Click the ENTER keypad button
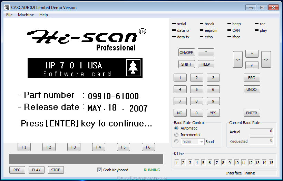 pos(252,113)
